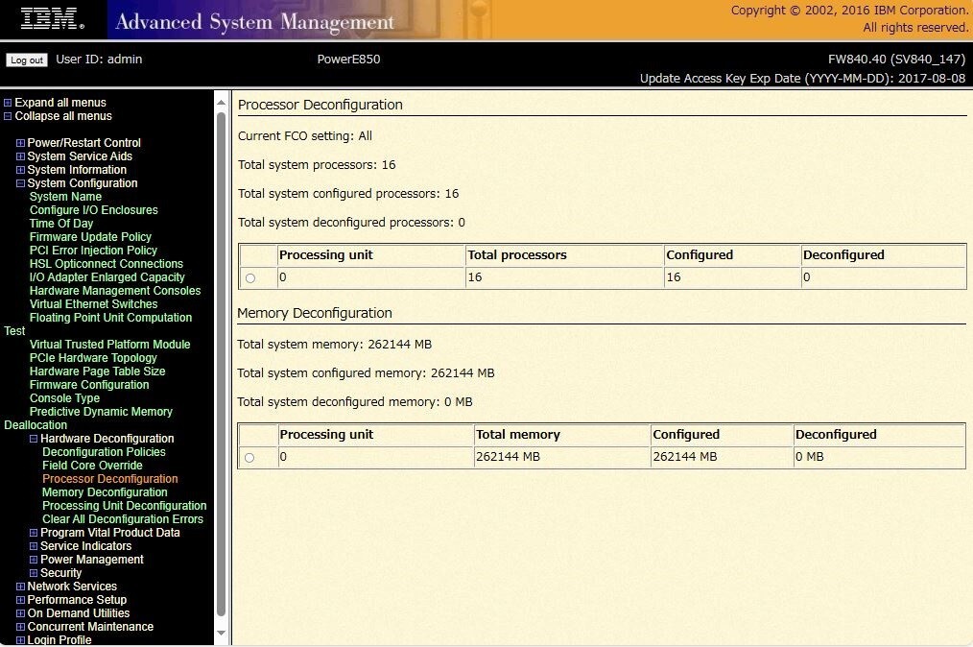Open Firmware Configuration page
The image size is (973, 647).
pyautogui.click(x=89, y=385)
